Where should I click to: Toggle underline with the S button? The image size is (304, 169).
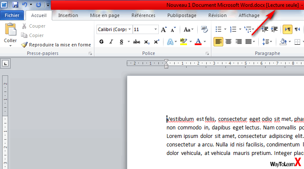click(x=122, y=42)
